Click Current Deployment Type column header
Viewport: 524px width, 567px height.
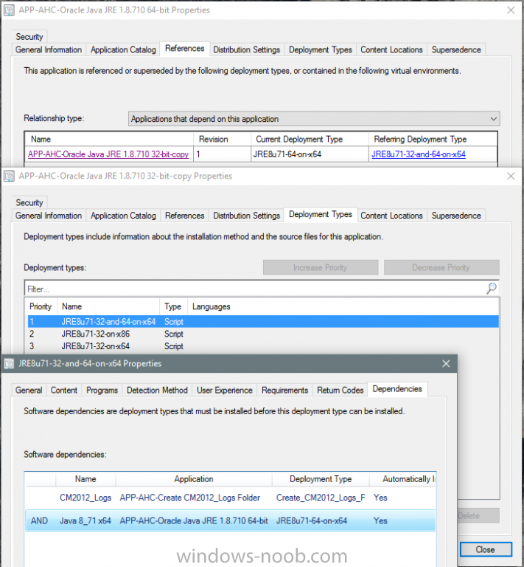pyautogui.click(x=310, y=140)
